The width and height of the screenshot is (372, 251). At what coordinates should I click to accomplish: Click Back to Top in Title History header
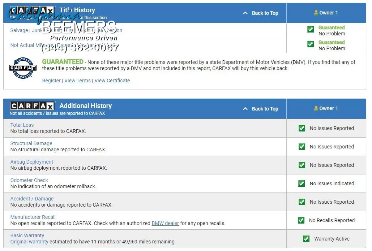265,13
